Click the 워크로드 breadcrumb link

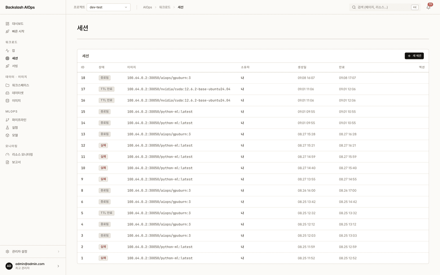point(165,7)
